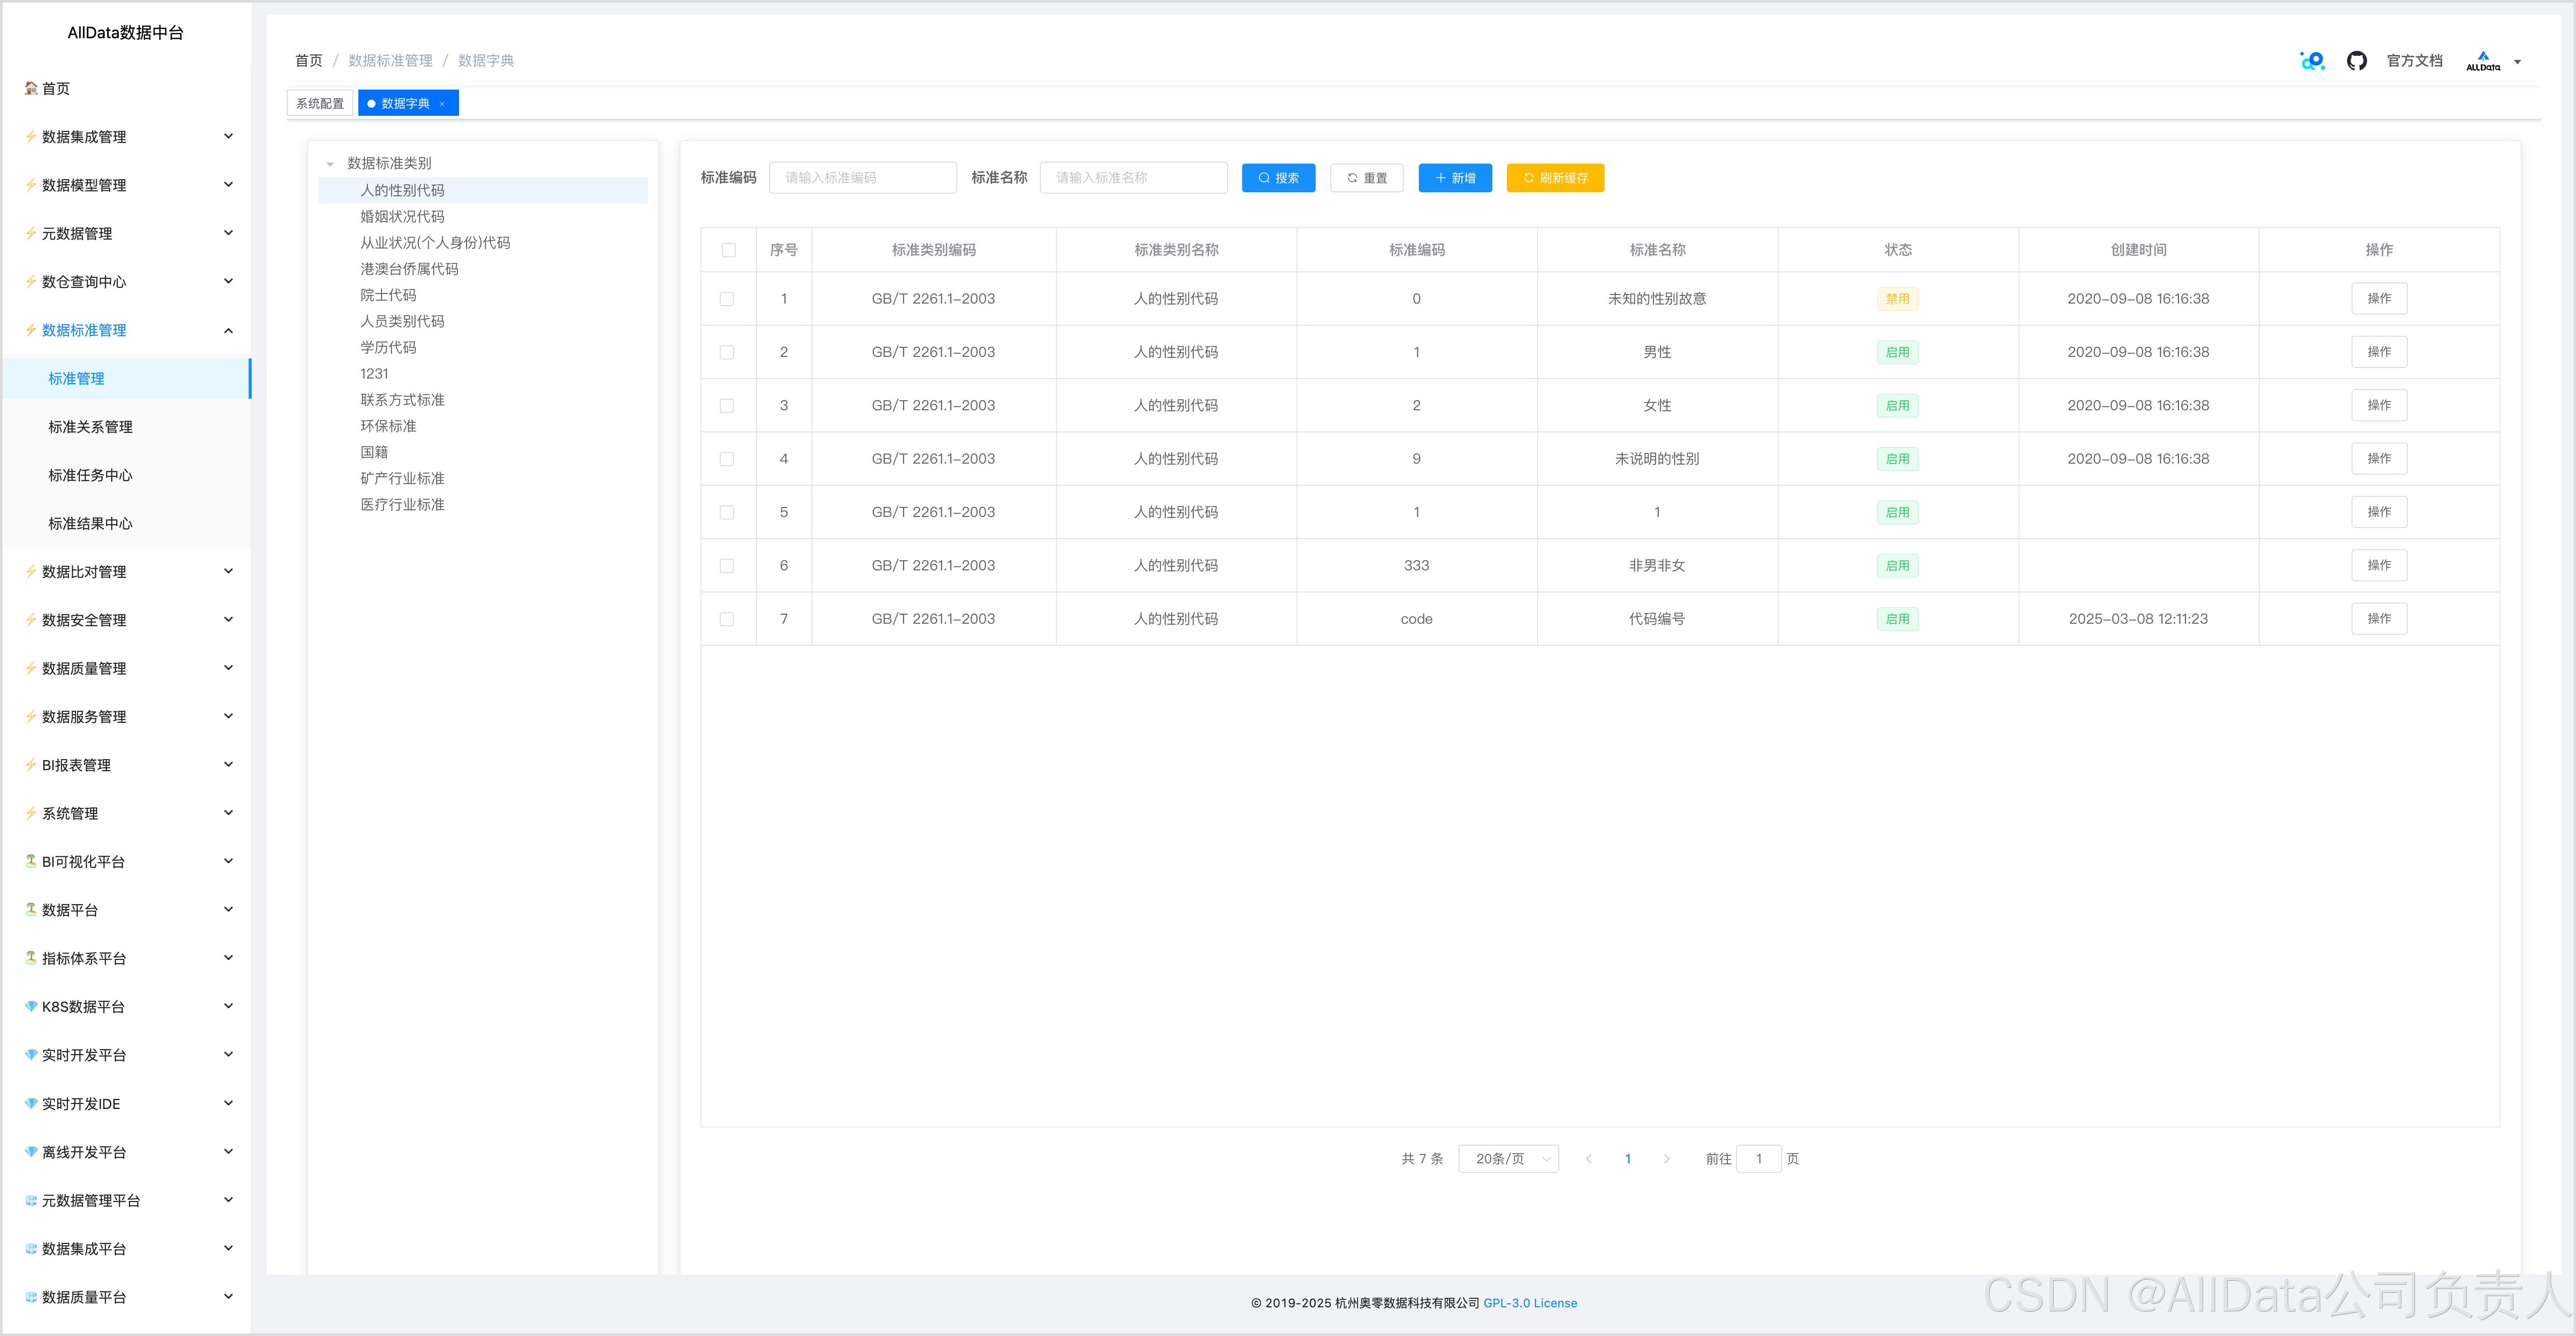
Task: Tick the select-all checkbox in table header
Action: point(728,250)
